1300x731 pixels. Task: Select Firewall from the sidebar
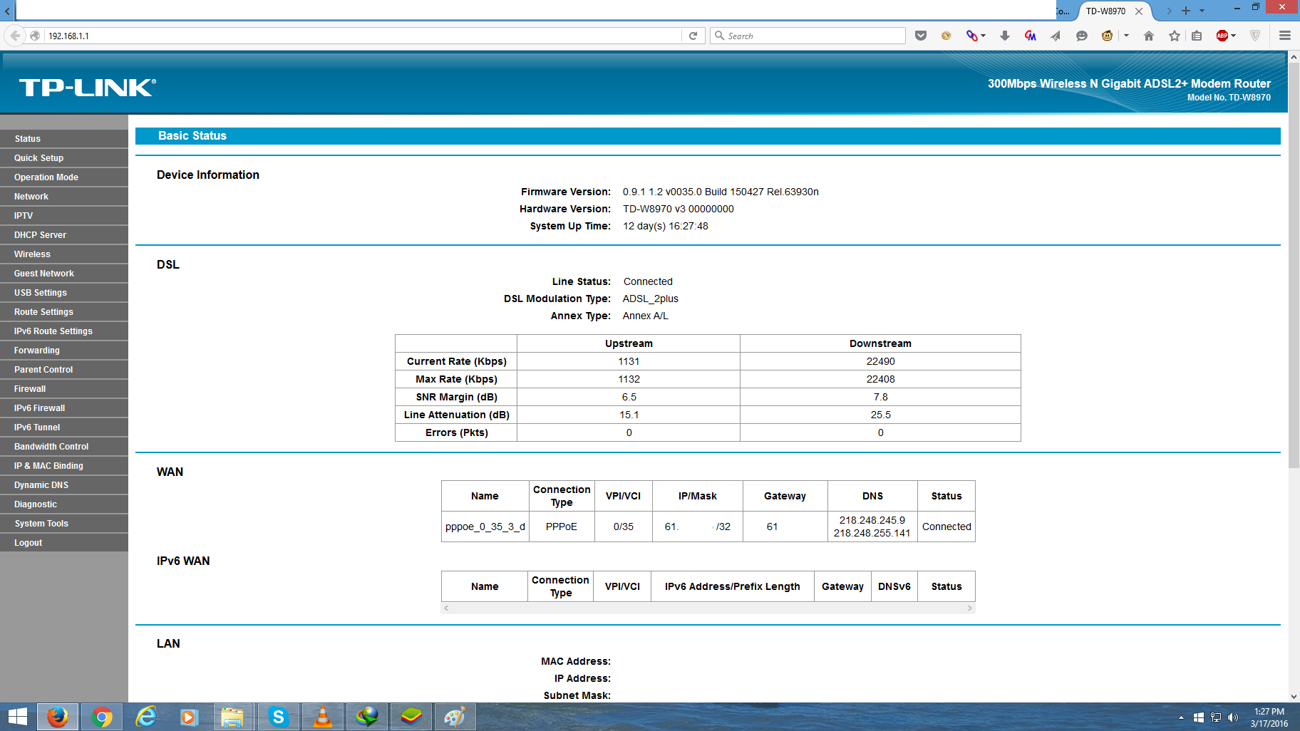[30, 389]
